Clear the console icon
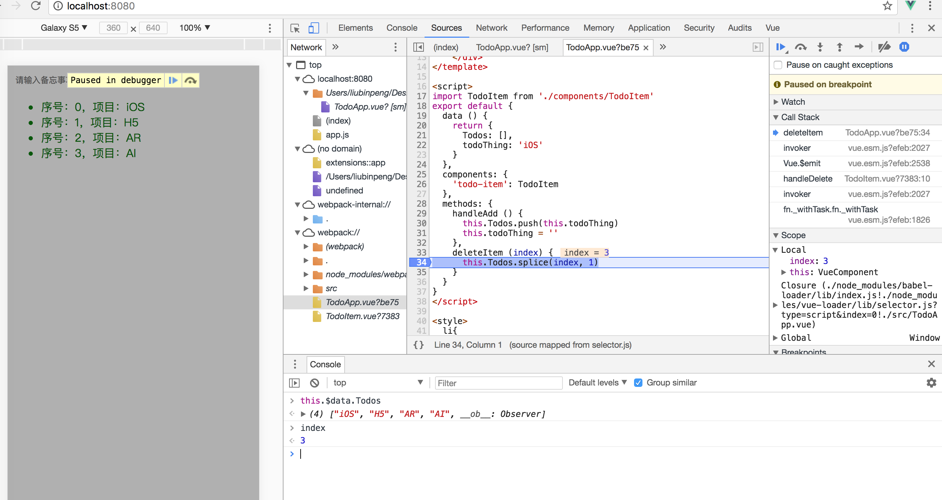Screen dimensions: 942x500 click(314, 383)
